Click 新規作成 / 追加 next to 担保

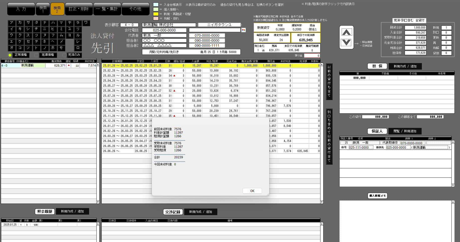click(405, 66)
